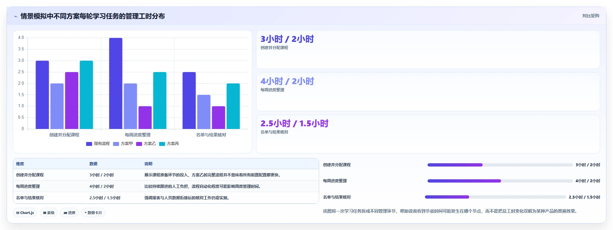Click the 方案丙 bar in 每周进度整理 group

click(x=160, y=100)
